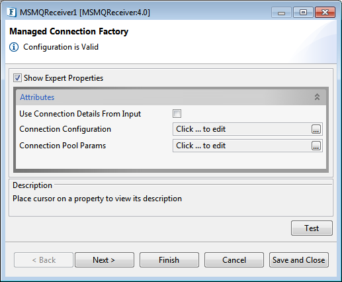Cancel the configuration dialog
The image size is (342, 282).
pyautogui.click(x=234, y=260)
